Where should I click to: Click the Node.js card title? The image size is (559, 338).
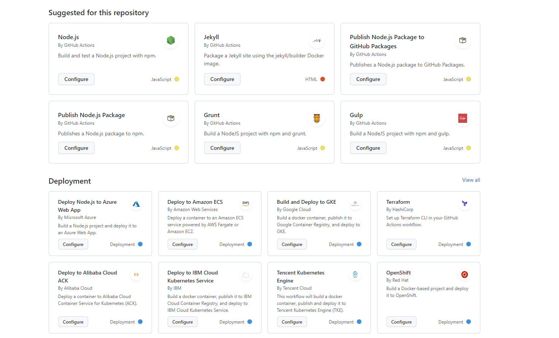[x=68, y=37]
